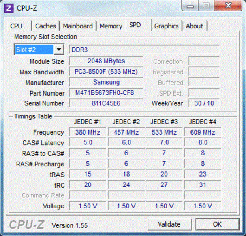This screenshot has height=236, width=246.
Task: Go to the Graphics tab
Action: pos(167,26)
